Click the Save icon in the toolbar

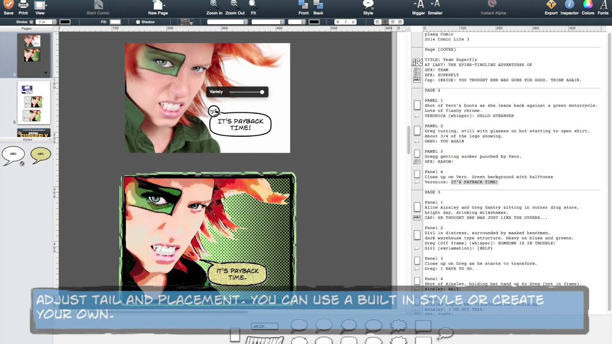[8, 5]
